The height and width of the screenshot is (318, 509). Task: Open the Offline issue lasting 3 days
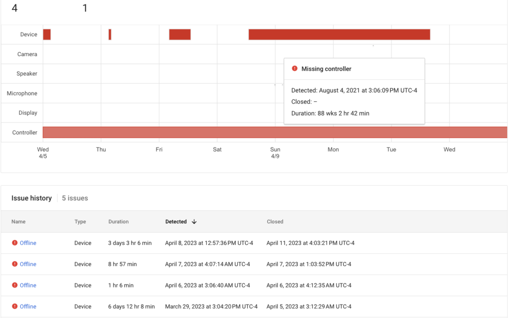[x=28, y=243]
